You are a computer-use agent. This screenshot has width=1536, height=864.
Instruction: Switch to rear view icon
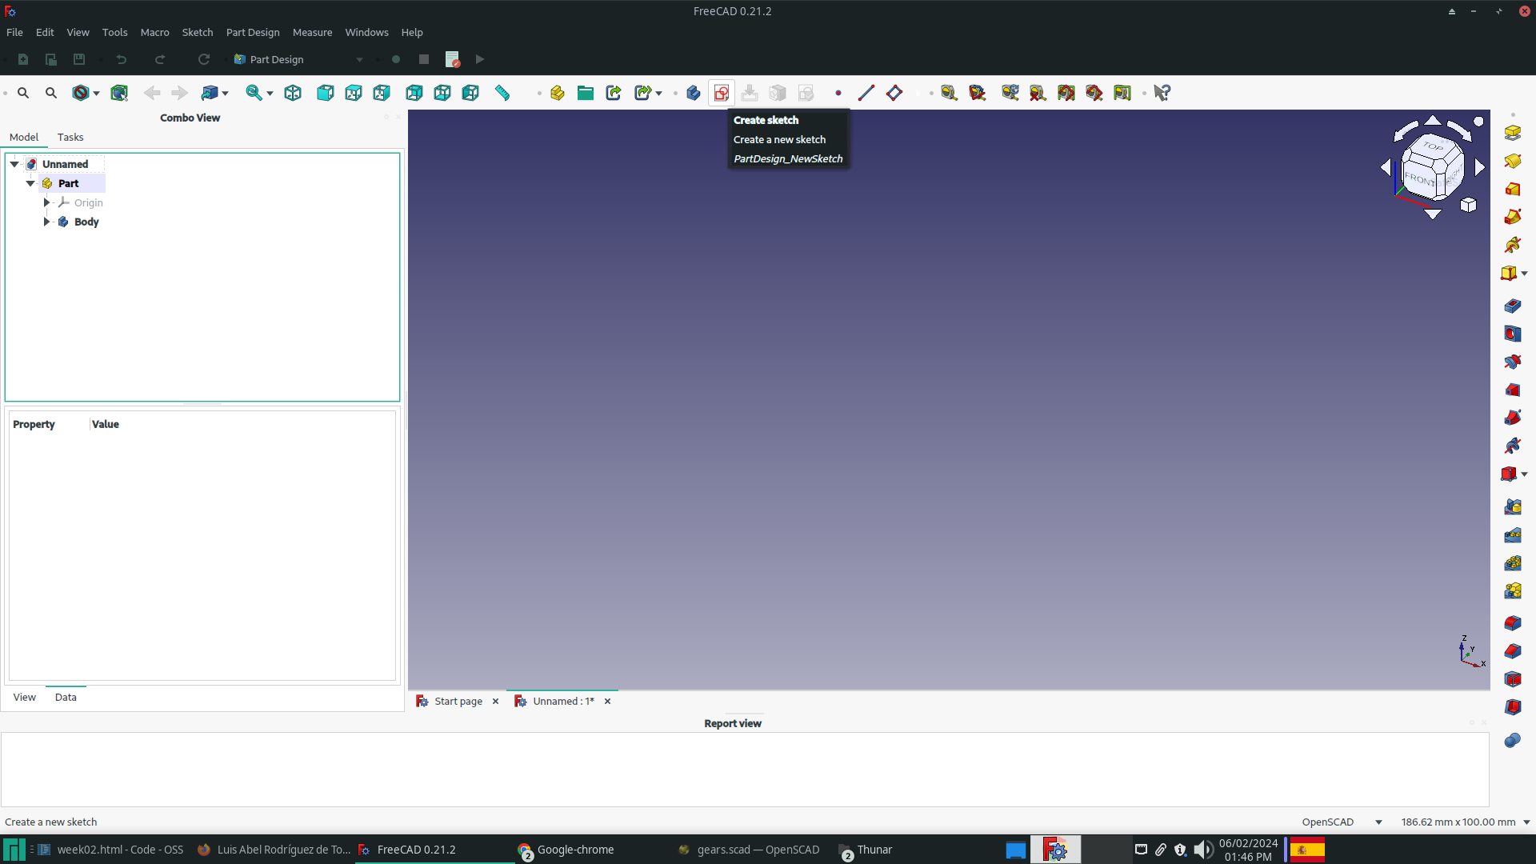[x=414, y=93]
